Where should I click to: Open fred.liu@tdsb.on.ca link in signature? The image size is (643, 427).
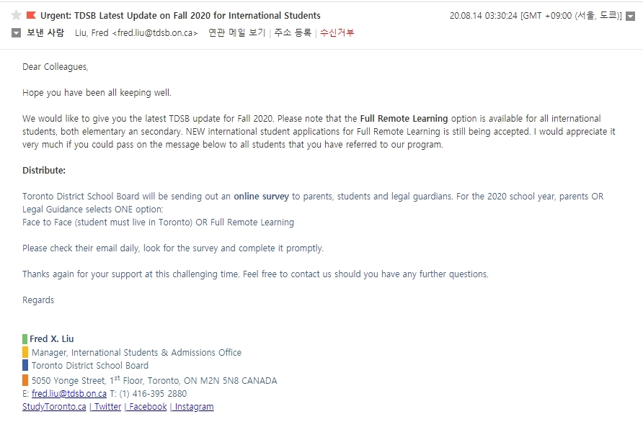69,393
